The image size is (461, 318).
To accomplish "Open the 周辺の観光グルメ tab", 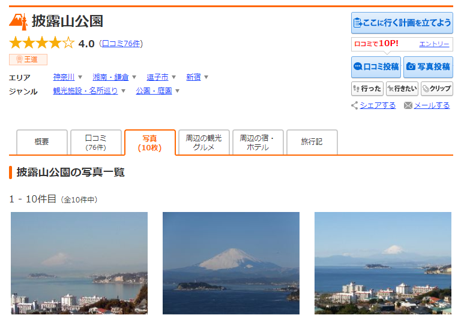I will click(x=203, y=142).
